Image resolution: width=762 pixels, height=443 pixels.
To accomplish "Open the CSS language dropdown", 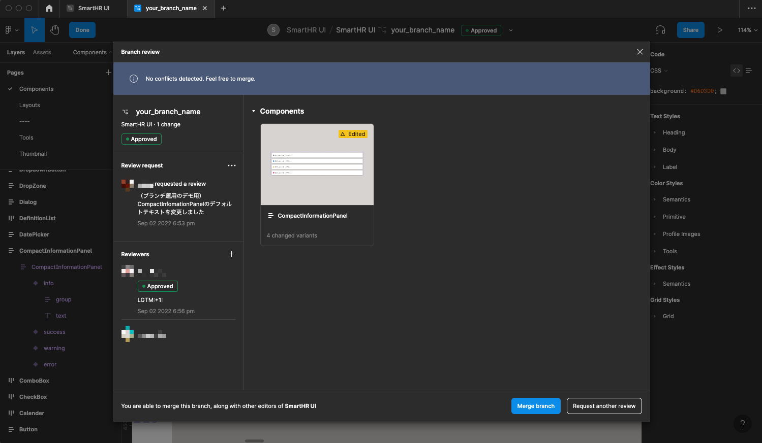I will tap(659, 71).
